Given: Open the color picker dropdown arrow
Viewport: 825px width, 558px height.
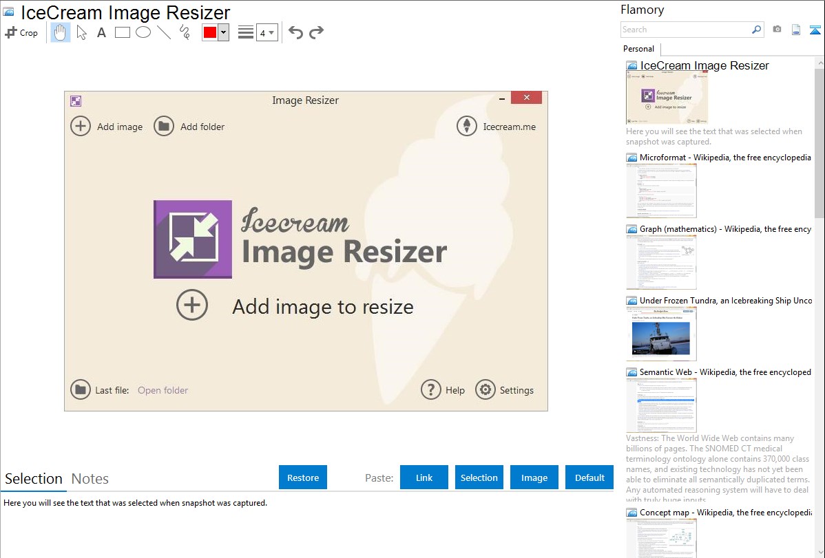Looking at the screenshot, I should coord(223,32).
